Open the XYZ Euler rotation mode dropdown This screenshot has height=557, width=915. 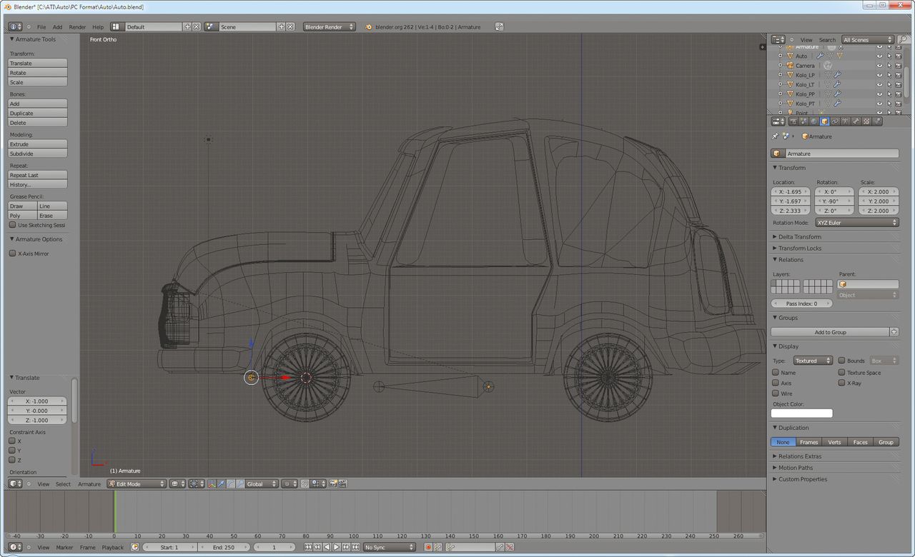tap(856, 223)
